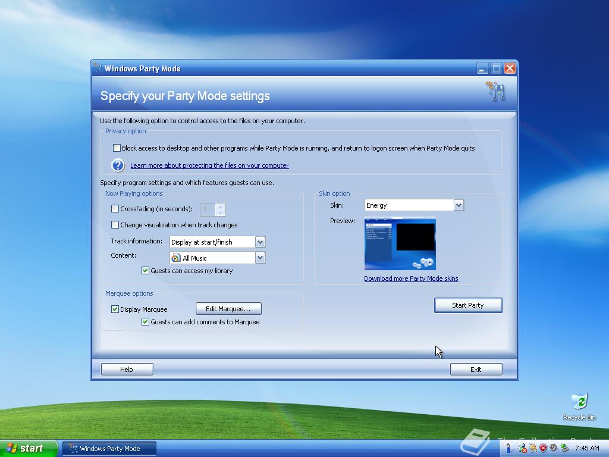Maximize the Windows Party Mode window

tap(496, 68)
